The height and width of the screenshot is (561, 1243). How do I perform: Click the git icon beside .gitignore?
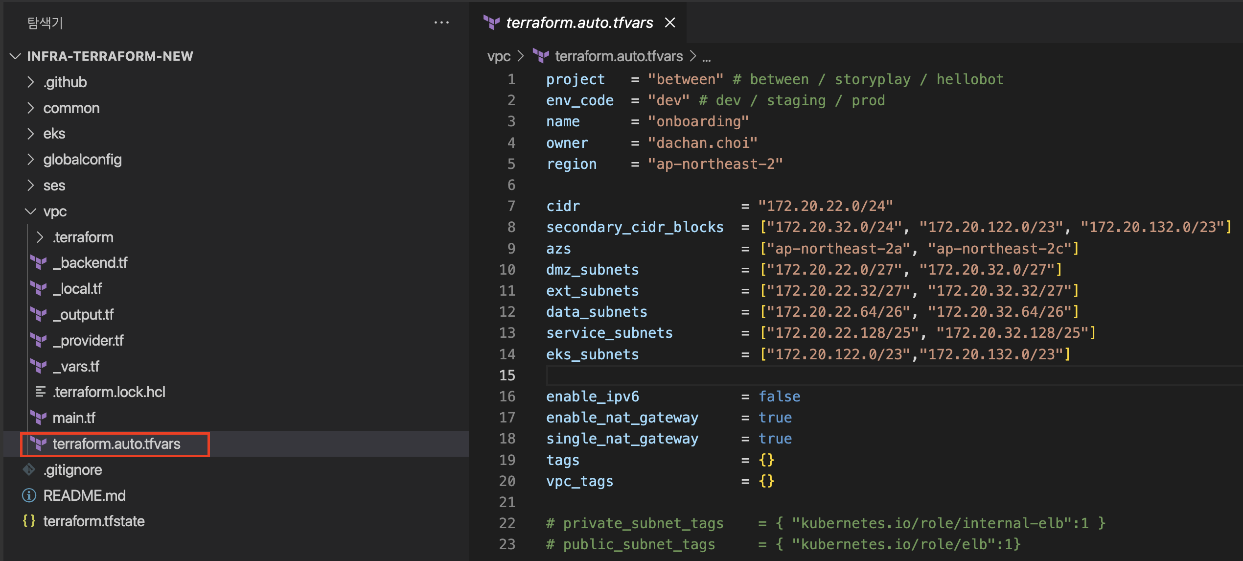(29, 470)
